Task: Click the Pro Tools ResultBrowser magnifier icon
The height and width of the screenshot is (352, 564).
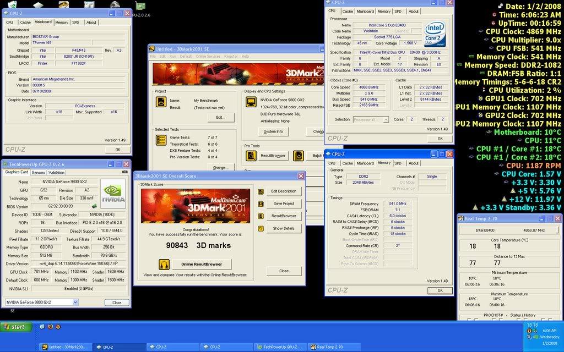Action: 251,156
